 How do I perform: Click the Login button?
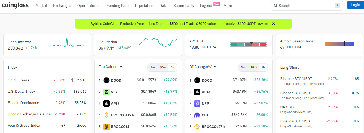click(355, 5)
